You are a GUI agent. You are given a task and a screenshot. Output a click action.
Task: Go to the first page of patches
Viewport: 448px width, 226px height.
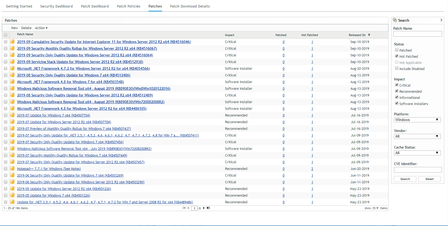pos(184,208)
